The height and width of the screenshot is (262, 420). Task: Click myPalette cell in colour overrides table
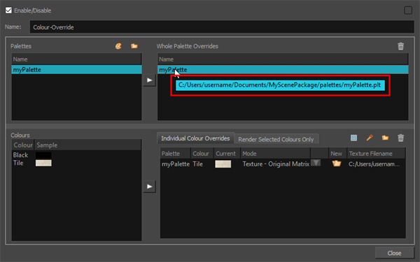pos(176,164)
